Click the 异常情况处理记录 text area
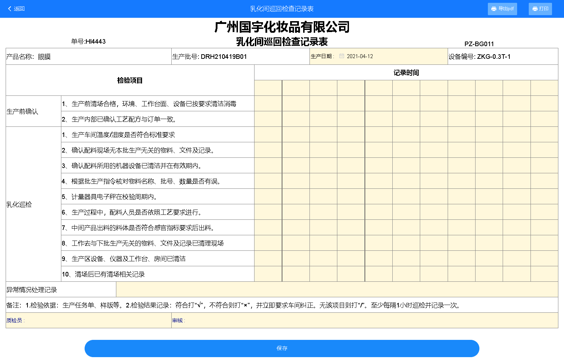This screenshot has height=361, width=564. tap(337, 290)
